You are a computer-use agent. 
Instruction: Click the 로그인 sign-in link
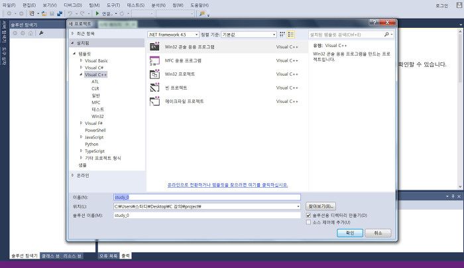pos(442,5)
